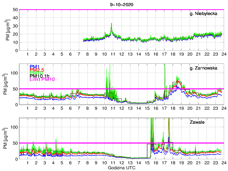Click the middle chart's PM [µg/m³] axis label
Screen dimensions: 228x171
click(x=5, y=84)
